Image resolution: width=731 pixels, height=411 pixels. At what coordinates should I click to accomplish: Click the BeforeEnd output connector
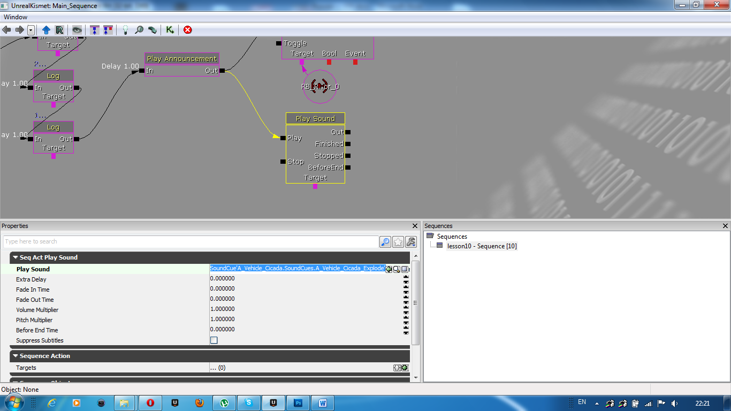[348, 168]
